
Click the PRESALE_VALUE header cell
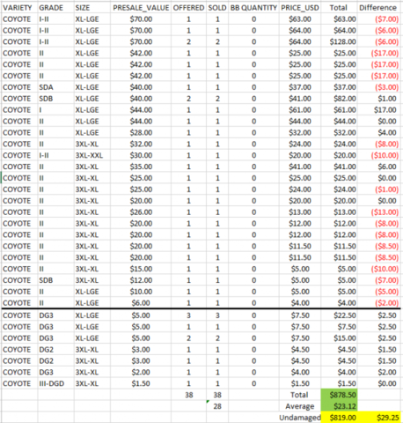point(141,8)
